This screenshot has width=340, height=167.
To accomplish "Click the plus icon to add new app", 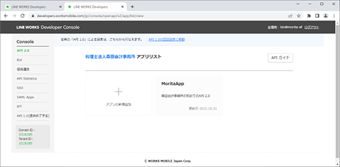I will tap(118, 92).
